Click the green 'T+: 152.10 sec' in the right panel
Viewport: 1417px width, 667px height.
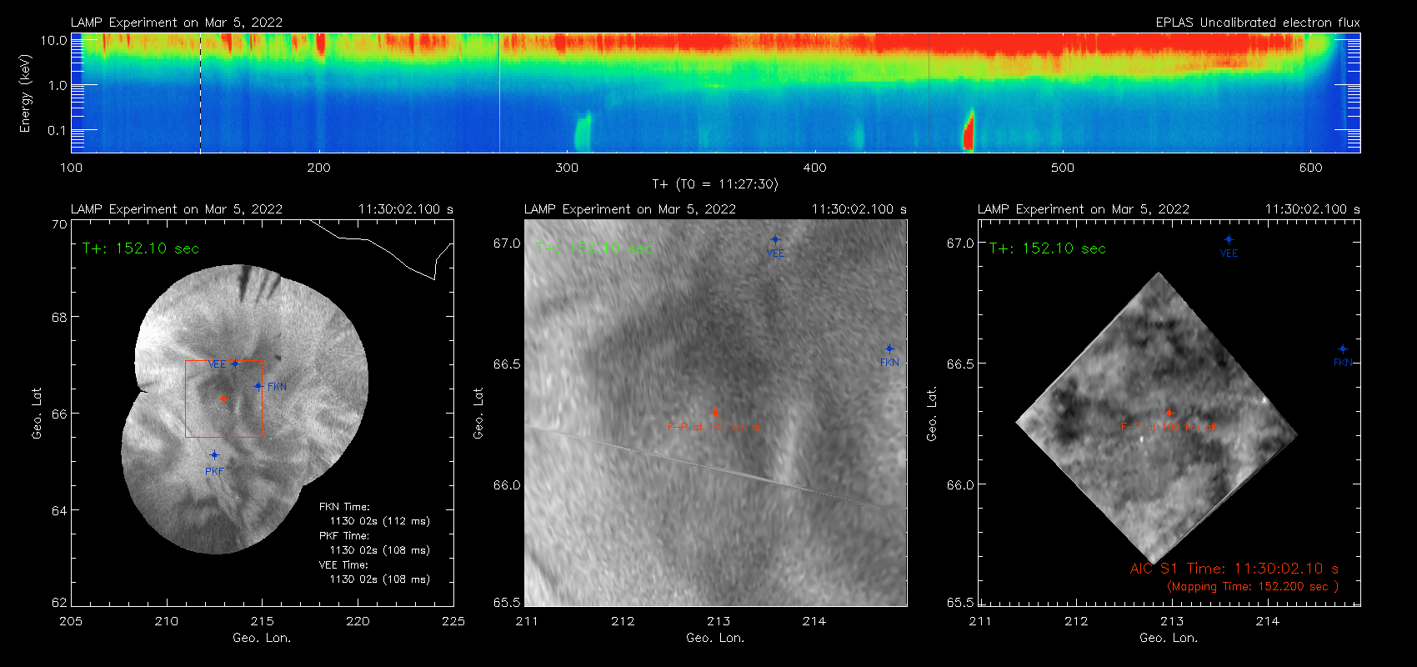click(1048, 248)
